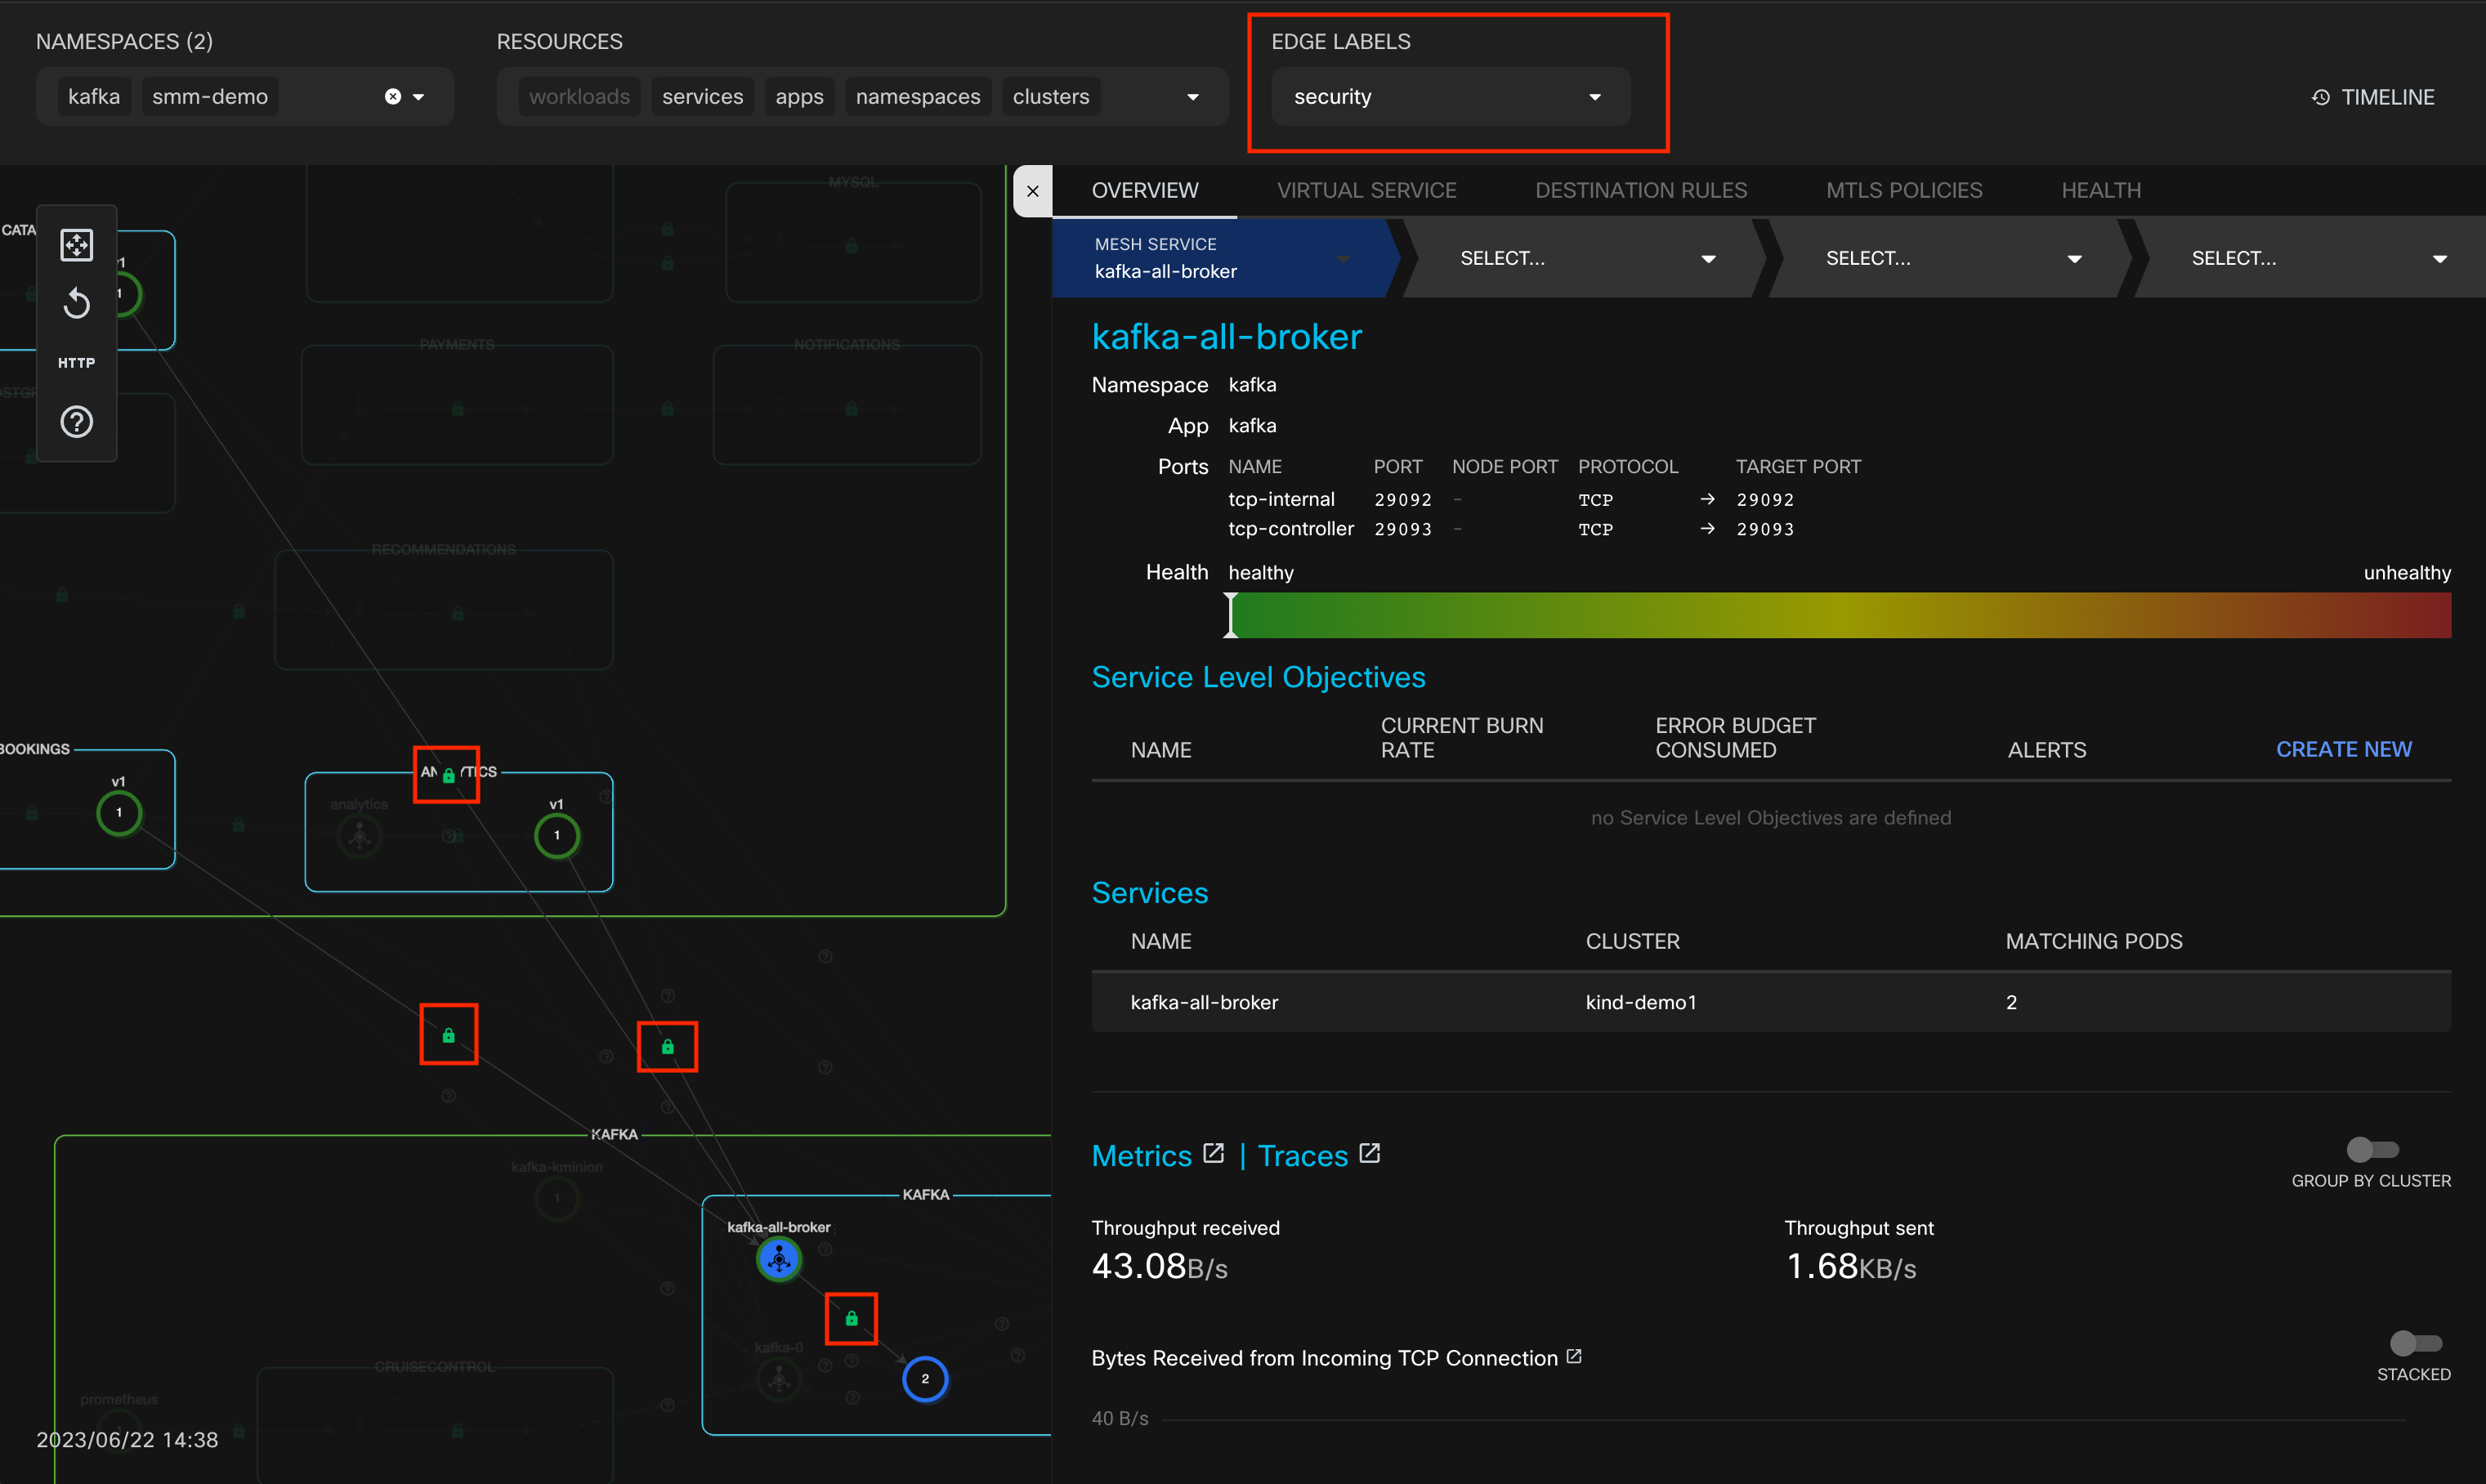Click the dimmed kafka-0 service node
2486x1484 pixels.
(x=779, y=1380)
